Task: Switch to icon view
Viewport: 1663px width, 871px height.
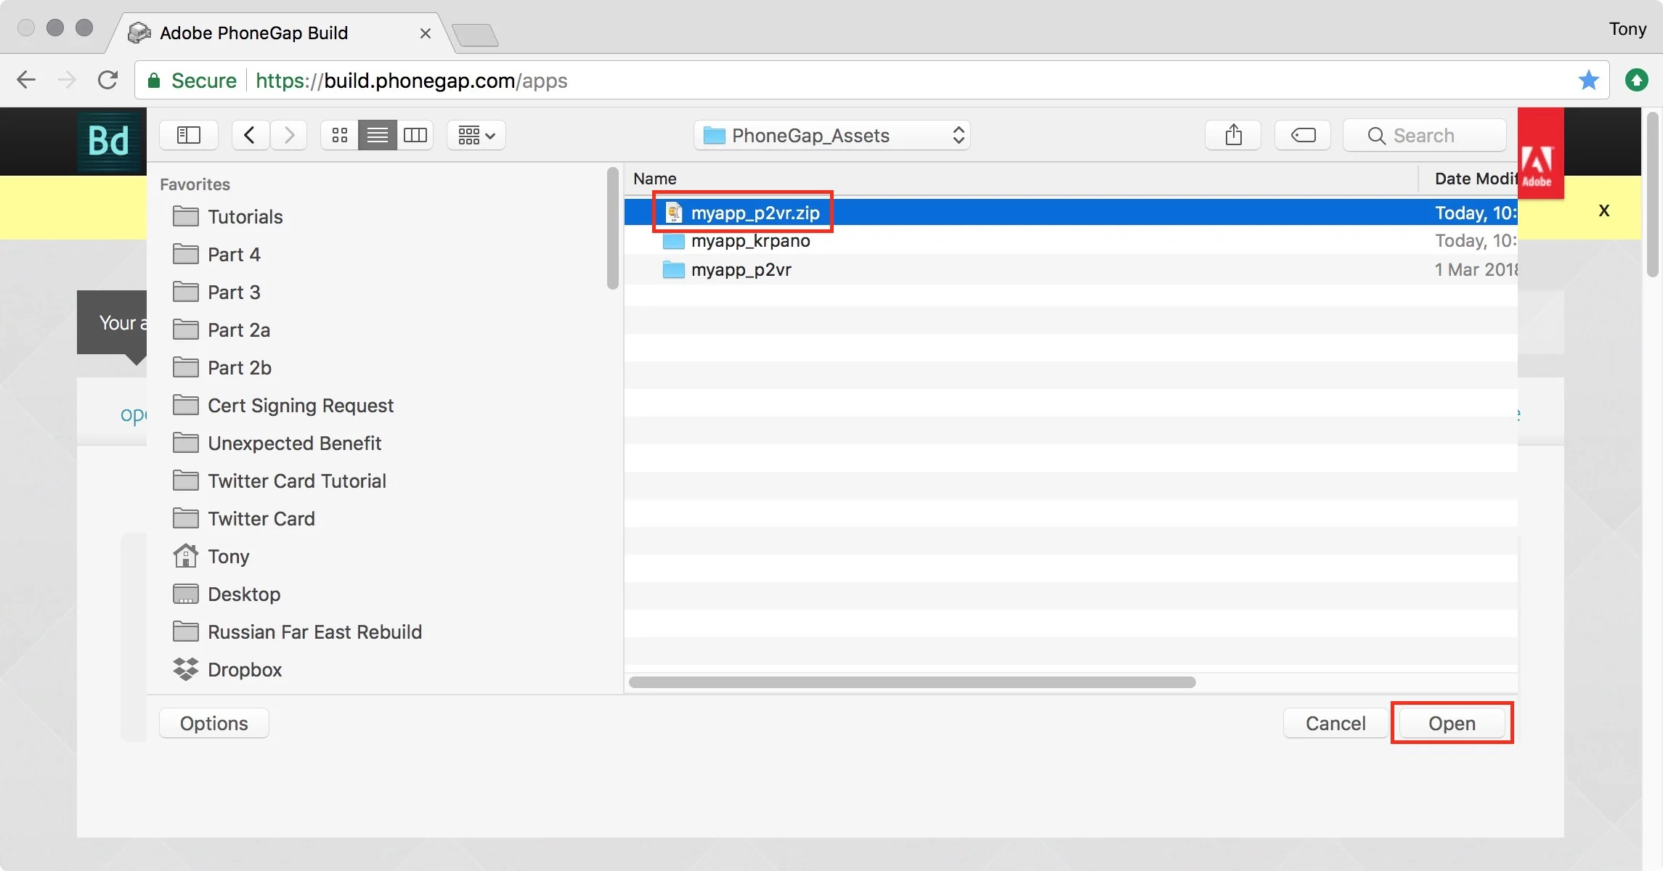Action: 340,135
